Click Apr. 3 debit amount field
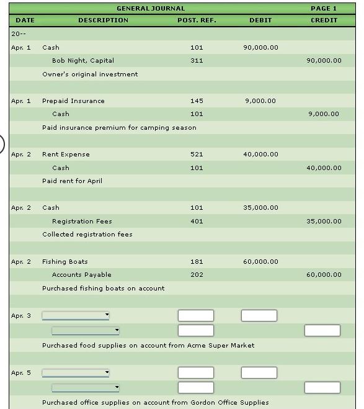 click(x=259, y=316)
